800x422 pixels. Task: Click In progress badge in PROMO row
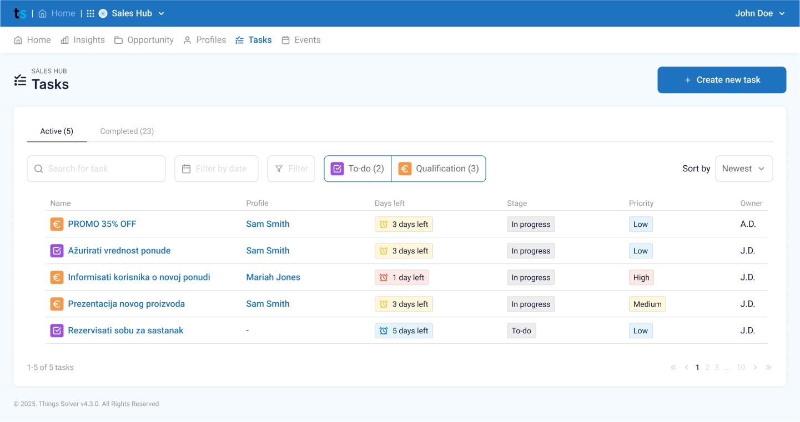(x=531, y=224)
